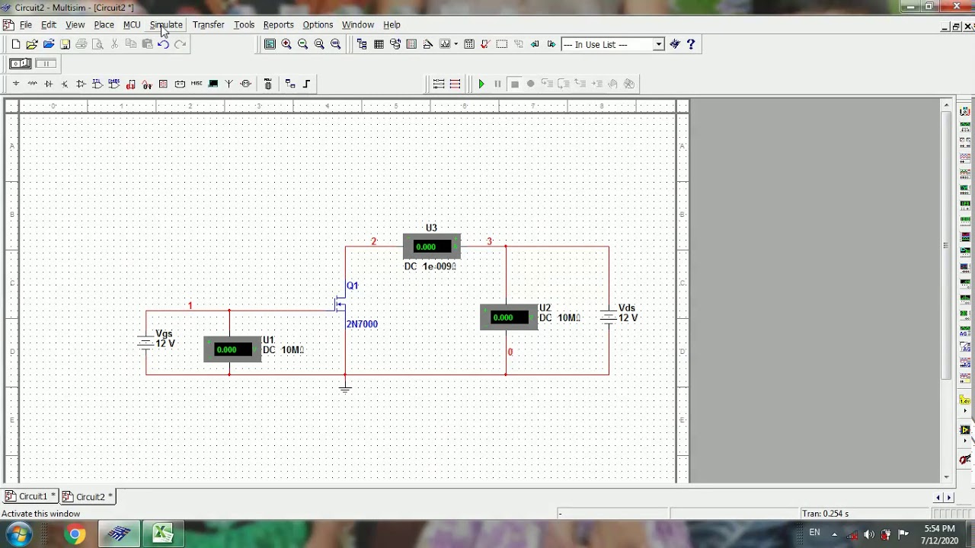The height and width of the screenshot is (548, 975).
Task: Click the Multisim help question mark
Action: [691, 44]
